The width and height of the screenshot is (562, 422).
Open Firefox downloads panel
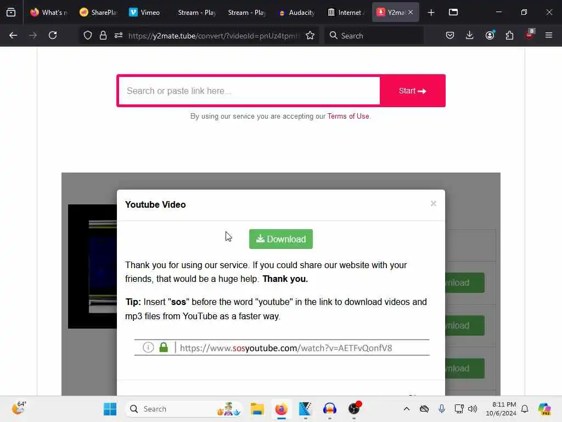pyautogui.click(x=470, y=35)
